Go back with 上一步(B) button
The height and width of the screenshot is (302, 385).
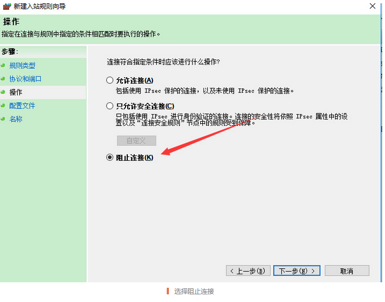248,271
